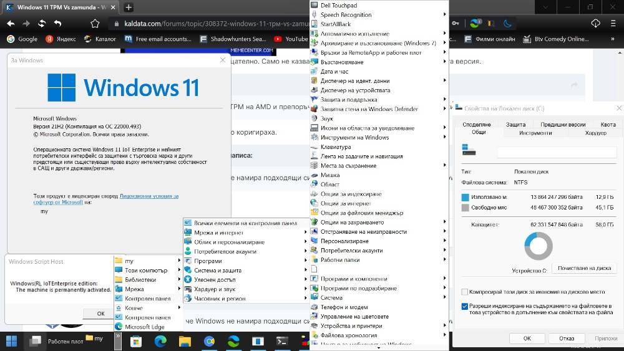
Task: Expand the Кошче submenu arrow
Action: pos(179,308)
